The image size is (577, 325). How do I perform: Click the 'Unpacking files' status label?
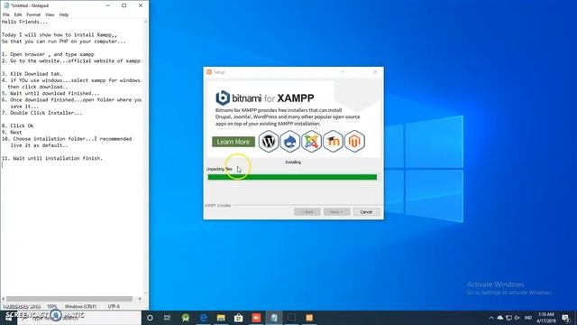tap(219, 169)
